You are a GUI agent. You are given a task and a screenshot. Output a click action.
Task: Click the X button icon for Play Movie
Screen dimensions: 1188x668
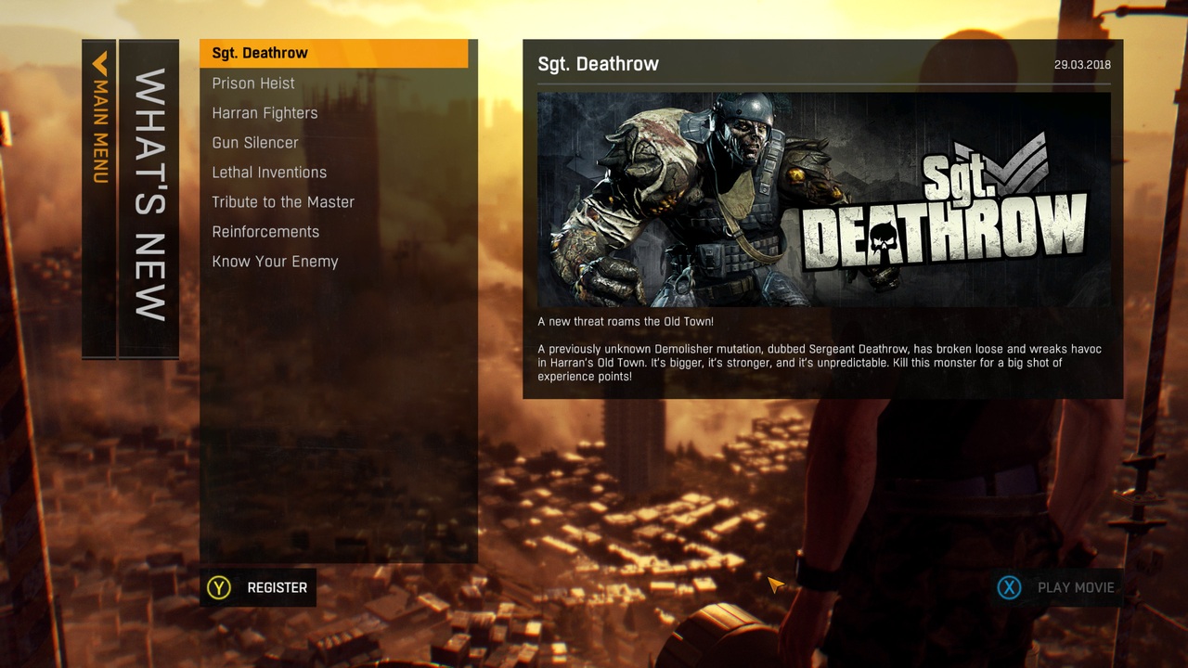[x=1009, y=587]
